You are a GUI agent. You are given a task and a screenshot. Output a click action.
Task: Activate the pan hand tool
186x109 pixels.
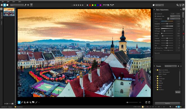19,103
